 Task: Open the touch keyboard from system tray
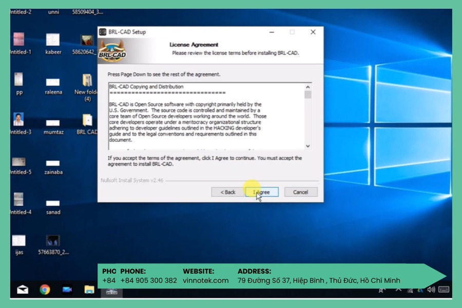444,290
